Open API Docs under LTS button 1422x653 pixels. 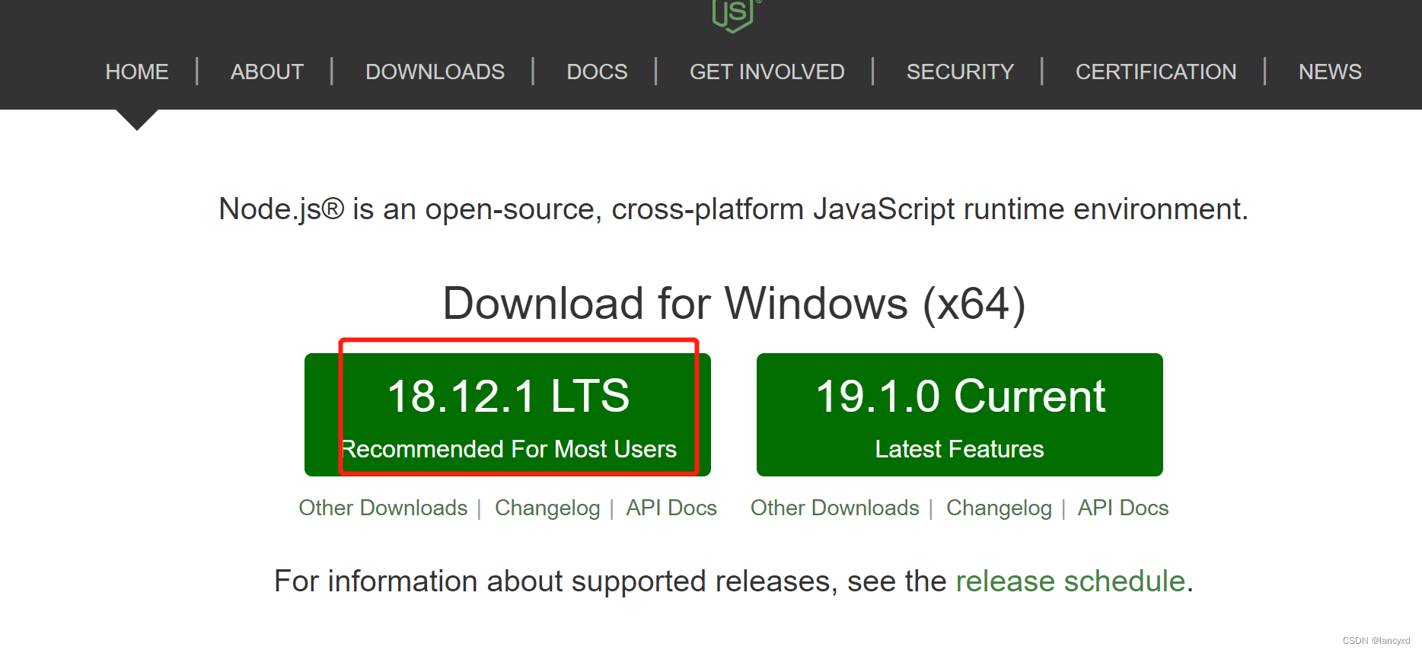click(671, 508)
